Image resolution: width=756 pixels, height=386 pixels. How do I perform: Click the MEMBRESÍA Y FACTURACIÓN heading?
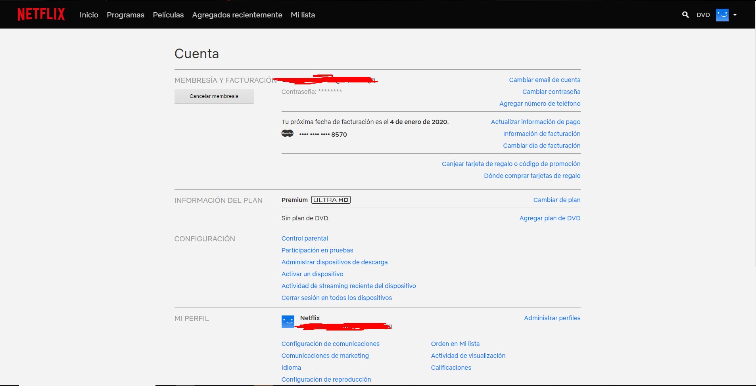(226, 80)
